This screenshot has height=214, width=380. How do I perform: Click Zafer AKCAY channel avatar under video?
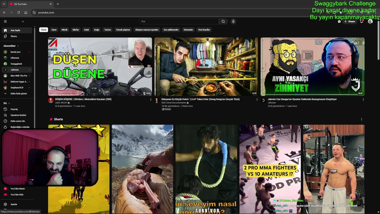click(x=51, y=100)
